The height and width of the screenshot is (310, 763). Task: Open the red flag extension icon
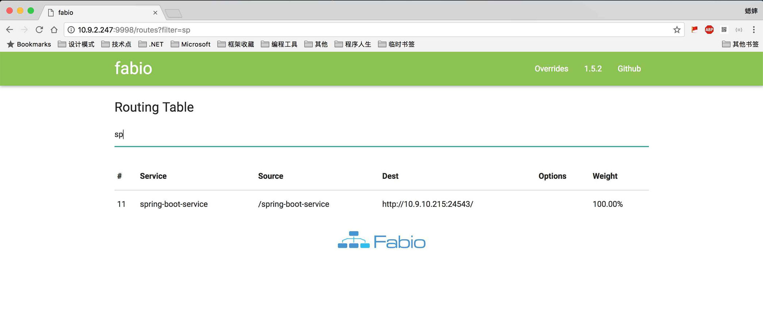(x=694, y=30)
